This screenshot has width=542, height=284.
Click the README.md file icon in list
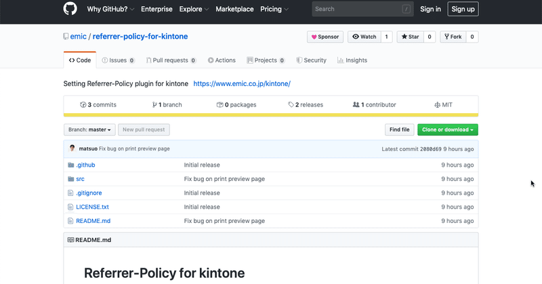point(70,221)
